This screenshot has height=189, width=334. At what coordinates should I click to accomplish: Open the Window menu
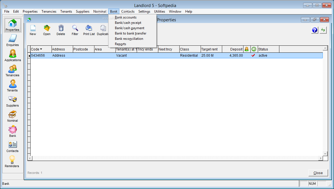pyautogui.click(x=175, y=11)
